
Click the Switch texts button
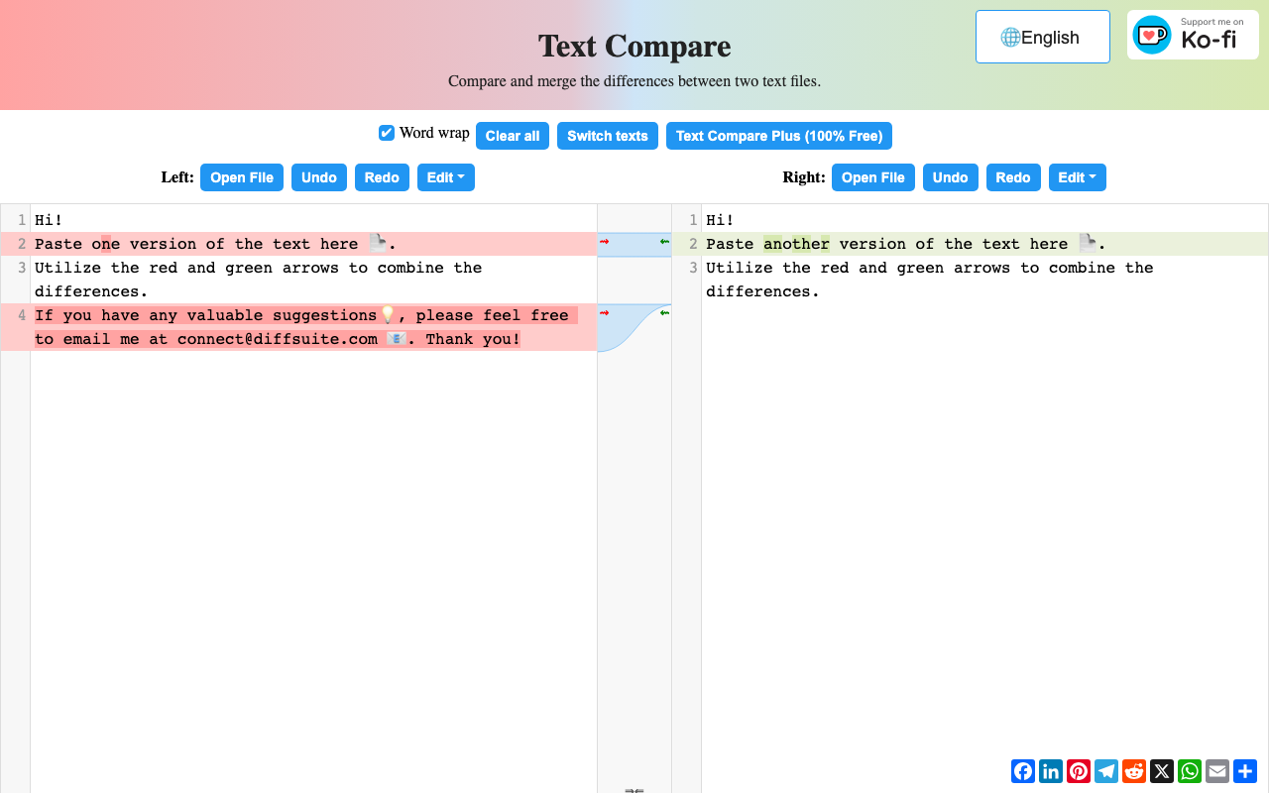point(608,136)
